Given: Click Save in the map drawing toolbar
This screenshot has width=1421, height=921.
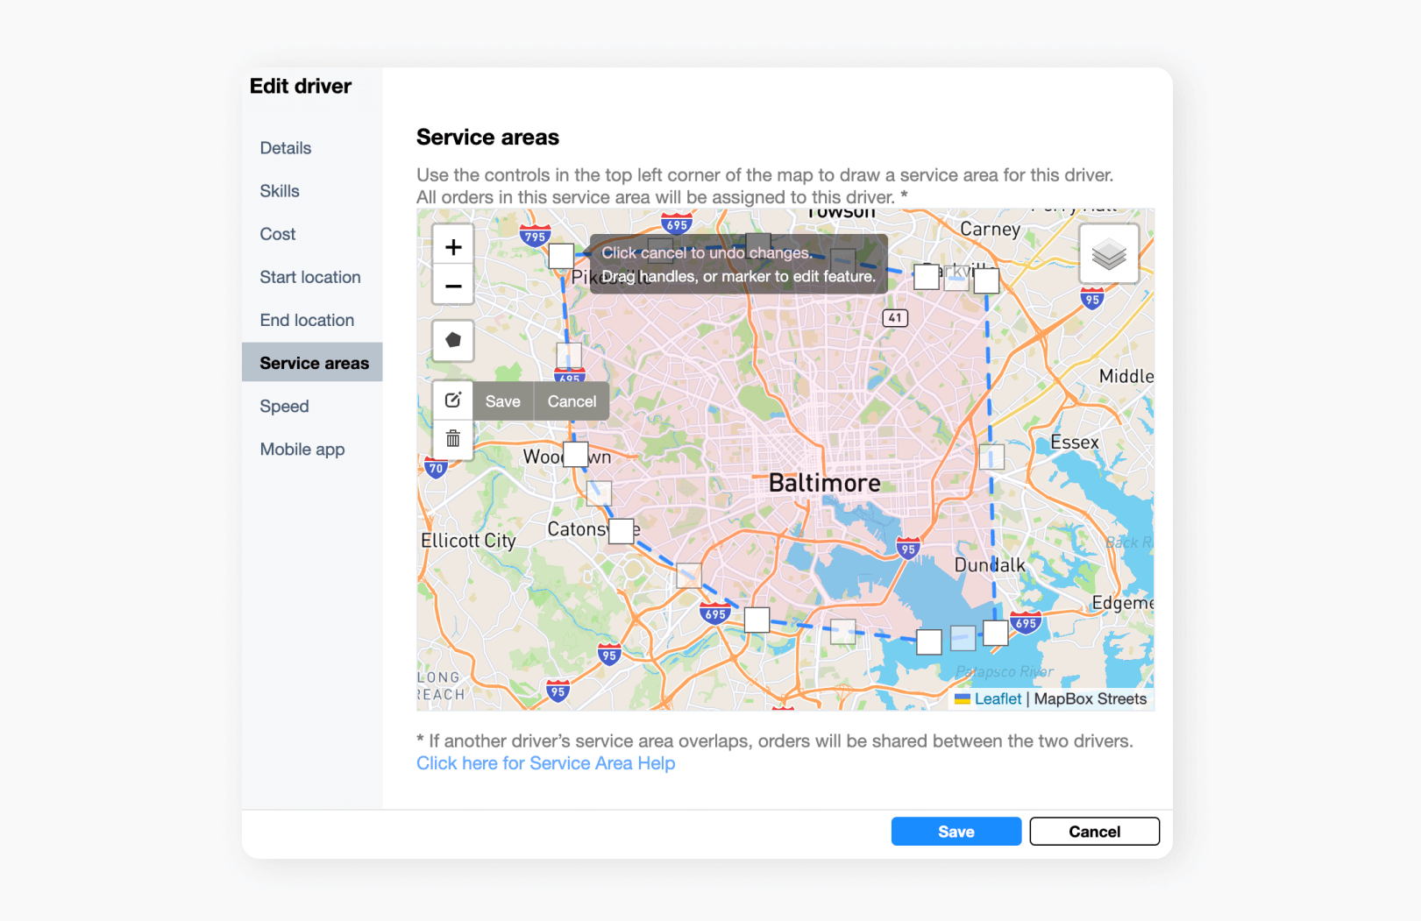Looking at the screenshot, I should pyautogui.click(x=502, y=400).
